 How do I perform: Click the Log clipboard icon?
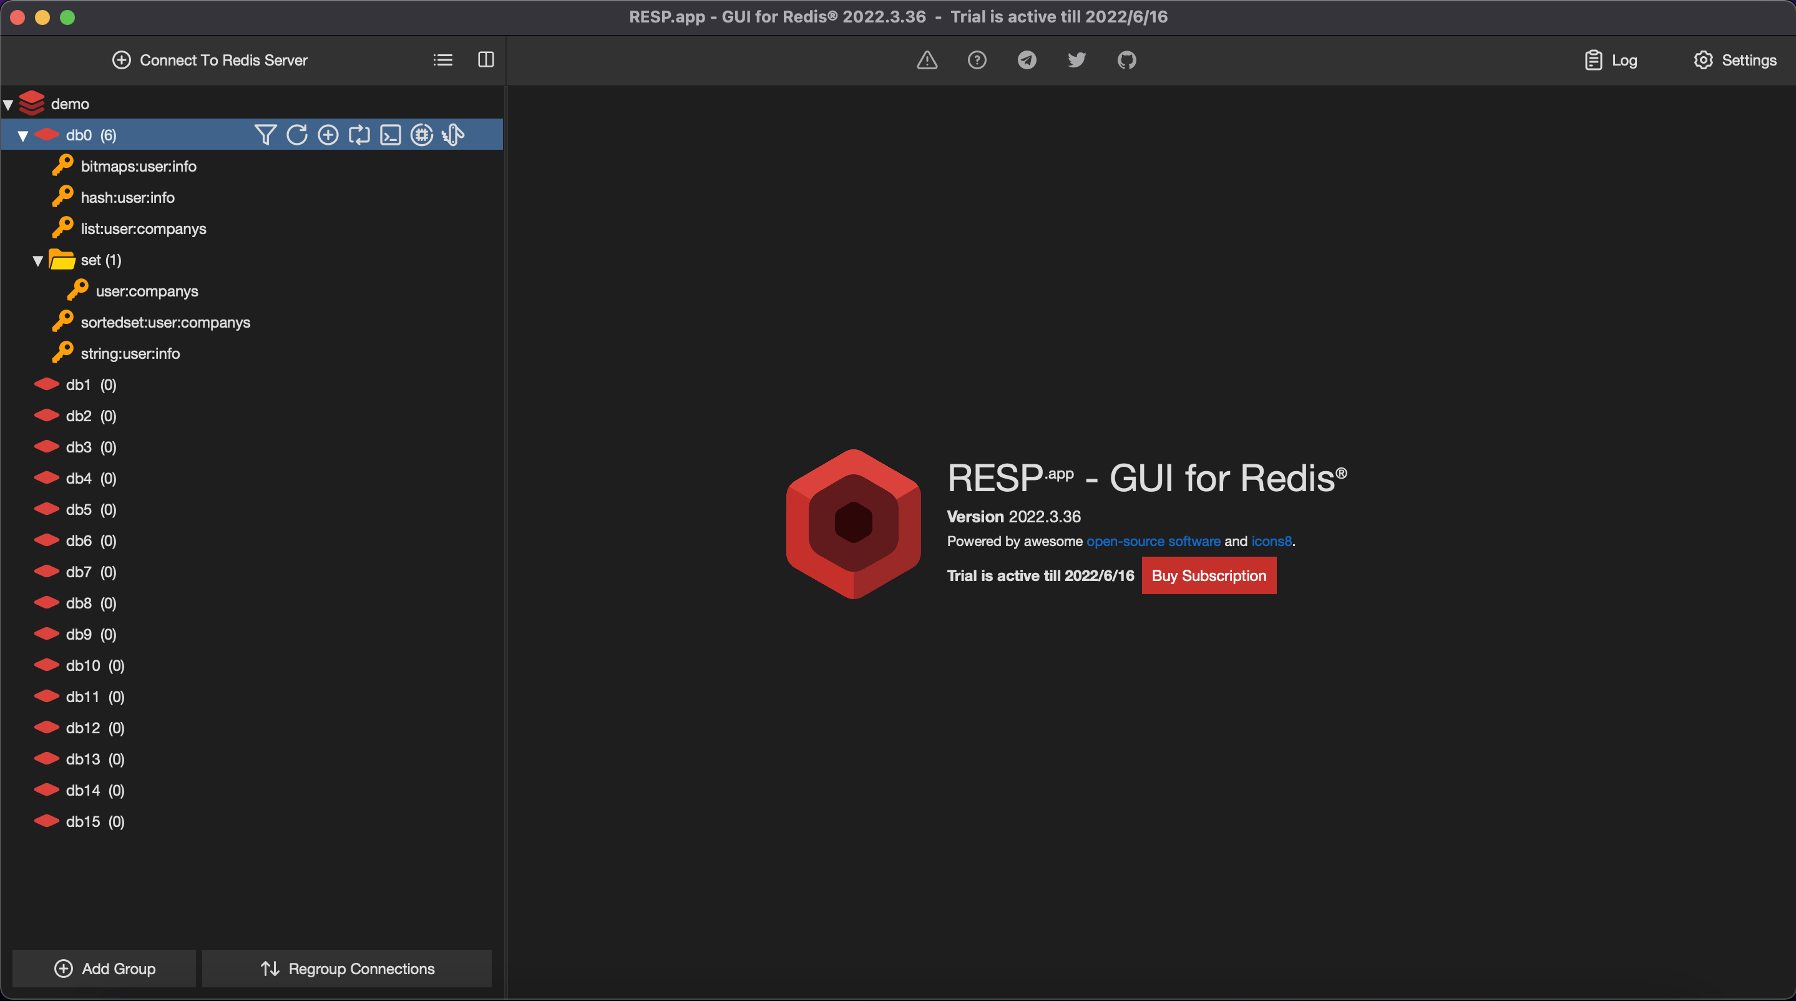1593,60
